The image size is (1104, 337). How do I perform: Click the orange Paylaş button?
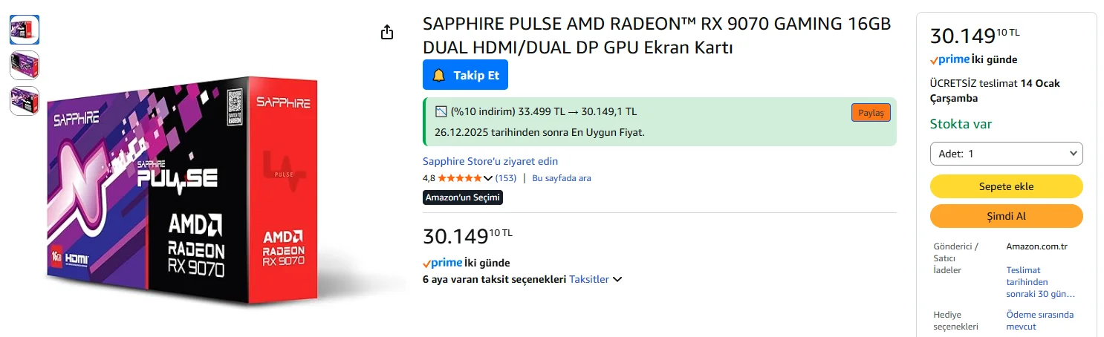tap(871, 113)
